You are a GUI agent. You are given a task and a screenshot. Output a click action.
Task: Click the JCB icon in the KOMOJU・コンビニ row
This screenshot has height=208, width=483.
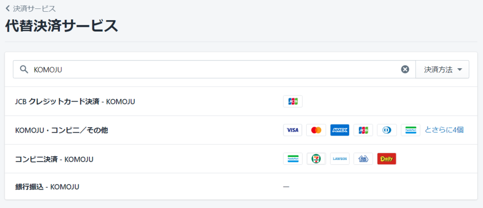tap(363, 130)
